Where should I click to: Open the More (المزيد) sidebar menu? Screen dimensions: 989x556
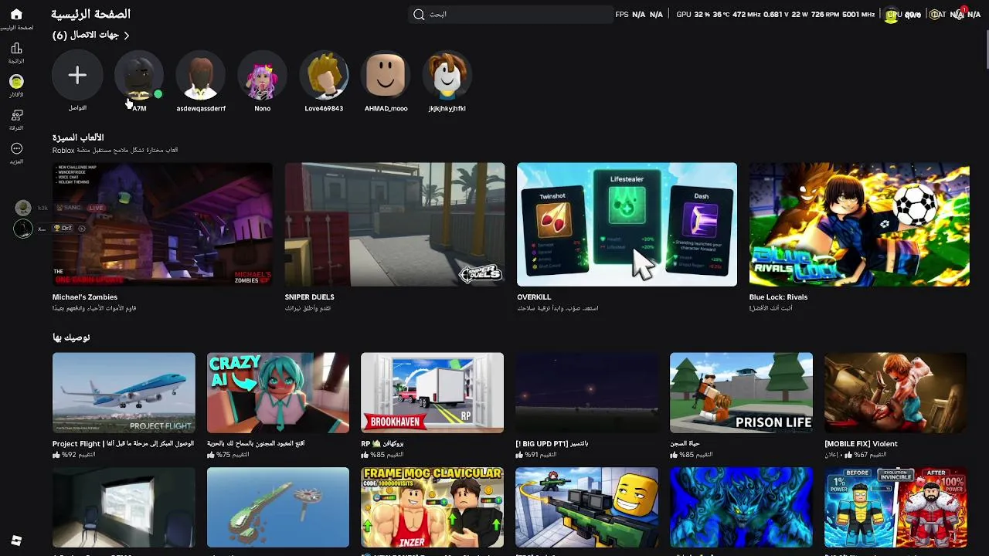tap(16, 148)
